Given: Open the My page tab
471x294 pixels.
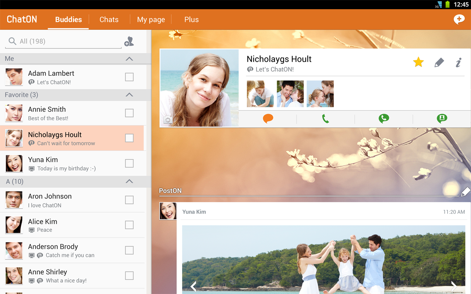Looking at the screenshot, I should (x=151, y=19).
